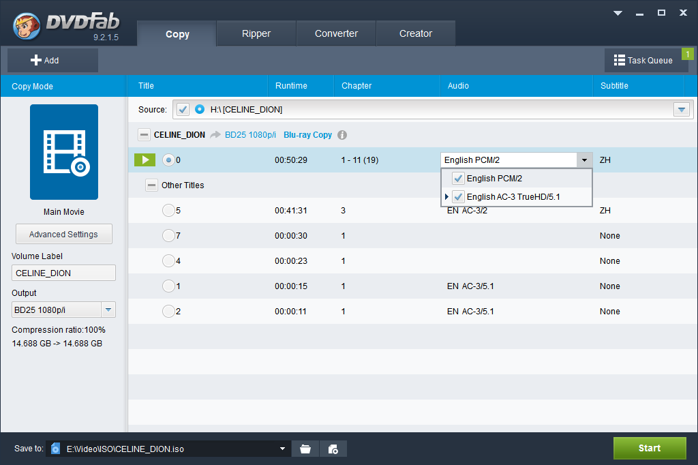Image resolution: width=698 pixels, height=465 pixels.
Task: Click ZH subtitle of title 0
Action: [x=605, y=160]
